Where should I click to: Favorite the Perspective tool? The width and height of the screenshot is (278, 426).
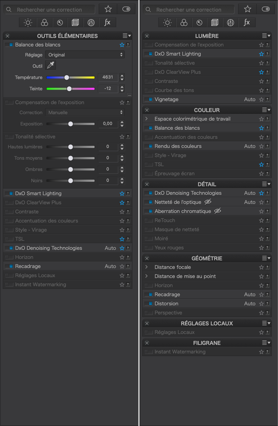262,313
